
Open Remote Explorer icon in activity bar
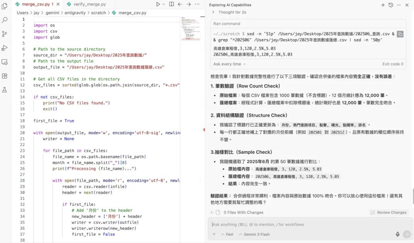pyautogui.click(x=4, y=62)
